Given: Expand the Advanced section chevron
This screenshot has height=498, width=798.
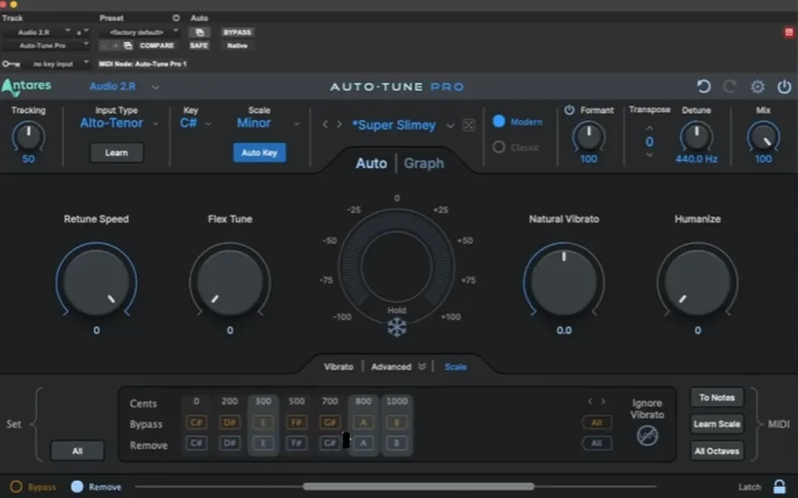Looking at the screenshot, I should (421, 366).
